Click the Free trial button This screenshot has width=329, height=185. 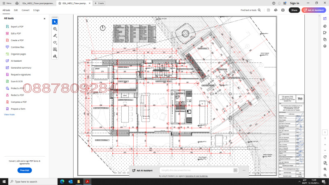click(25, 170)
